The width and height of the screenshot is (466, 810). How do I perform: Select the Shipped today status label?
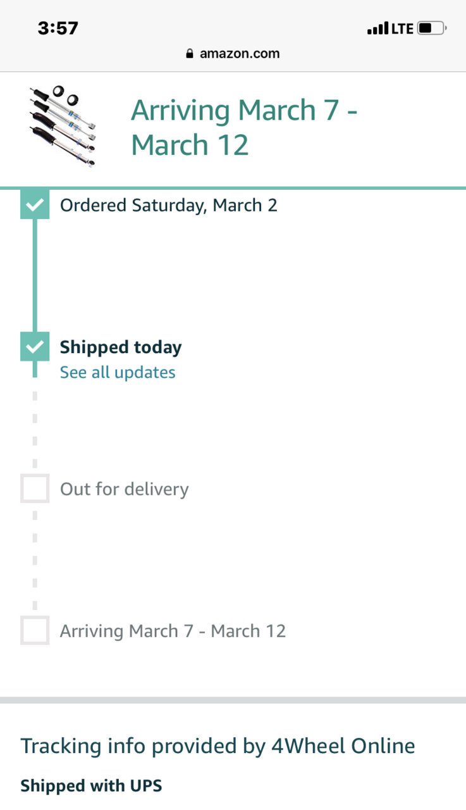coord(121,347)
